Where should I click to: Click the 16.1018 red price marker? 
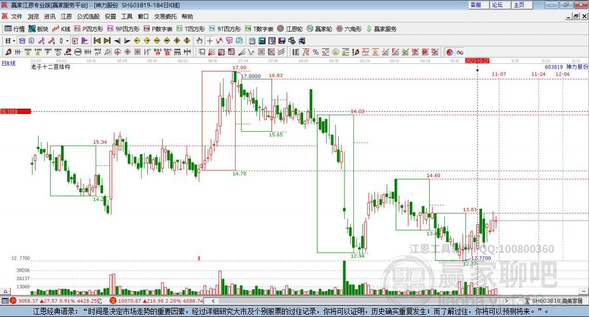[x=16, y=111]
